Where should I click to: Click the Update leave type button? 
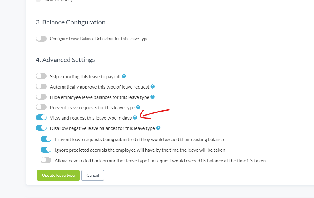(x=58, y=175)
